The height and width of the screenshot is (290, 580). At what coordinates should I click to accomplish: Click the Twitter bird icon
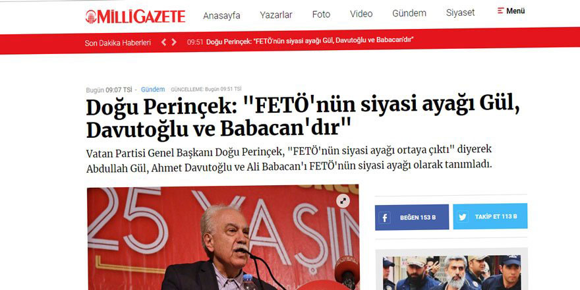point(463,217)
